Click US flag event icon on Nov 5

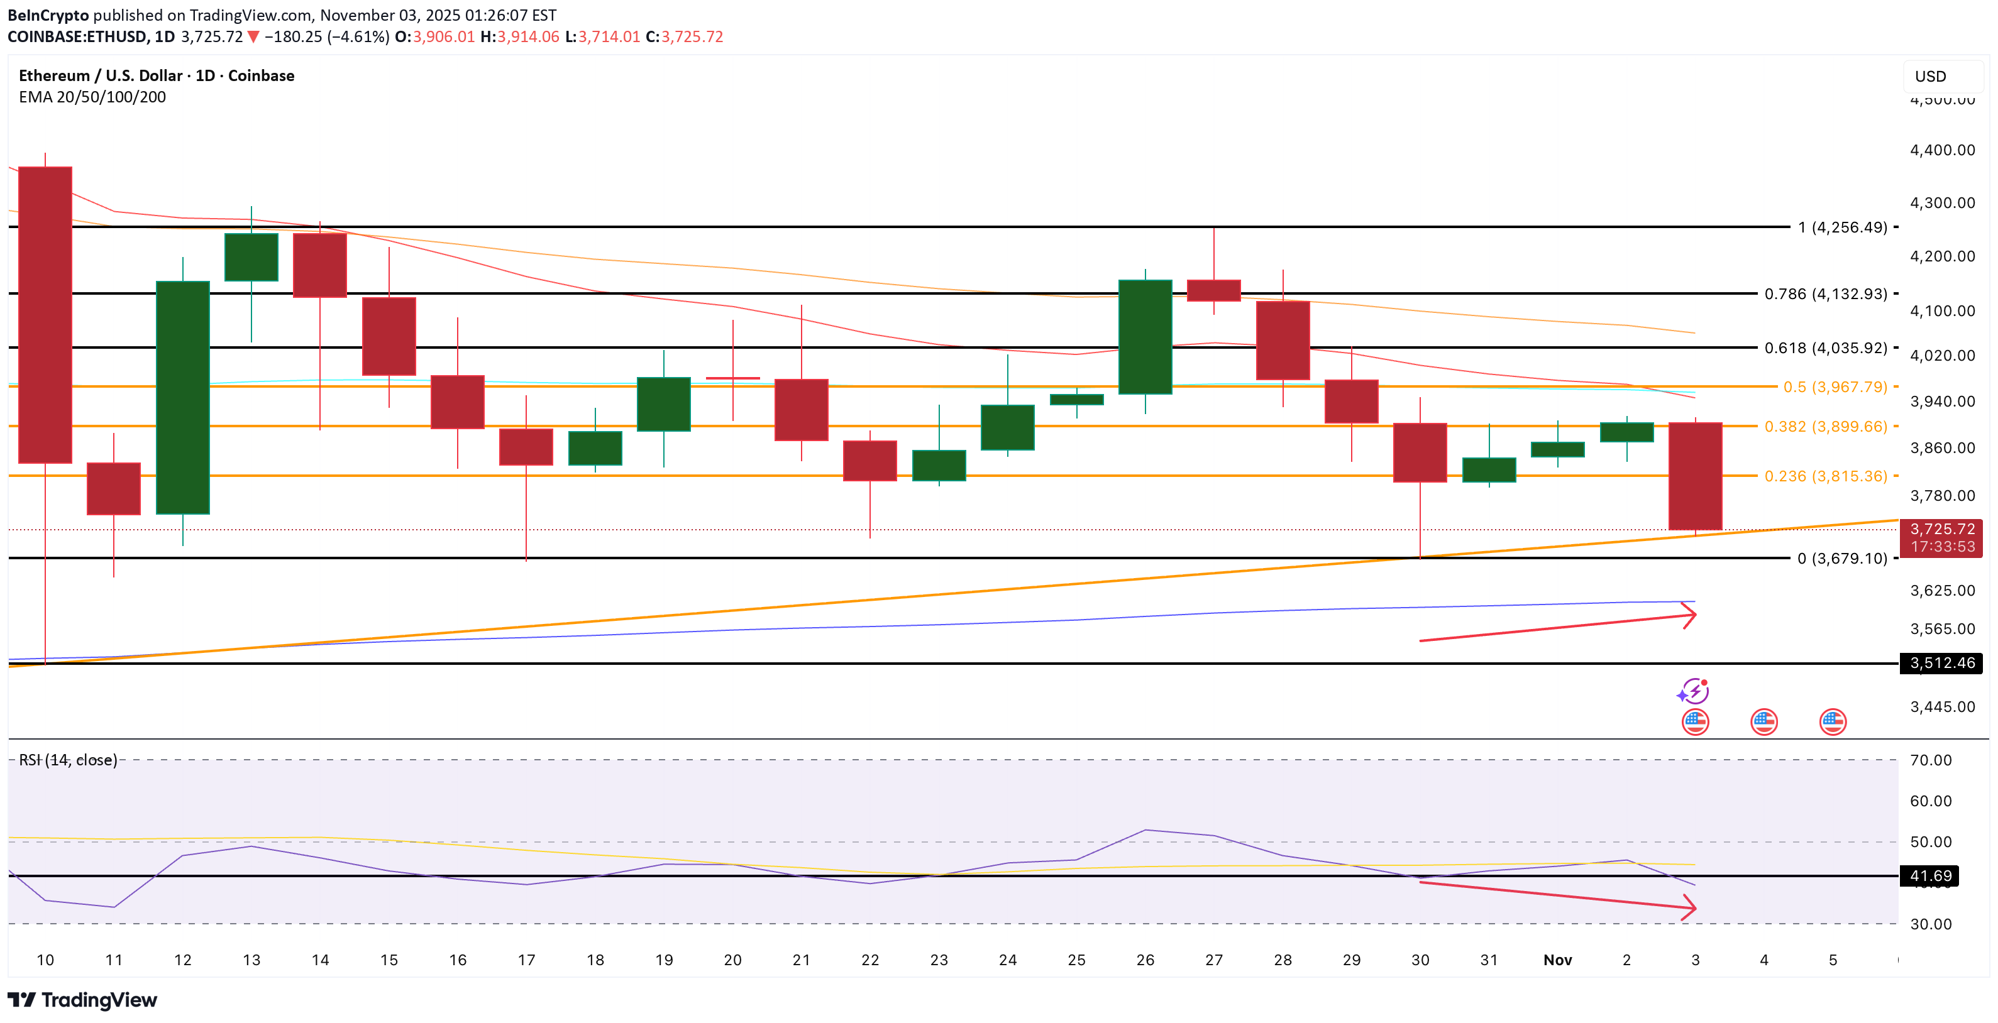(1833, 721)
